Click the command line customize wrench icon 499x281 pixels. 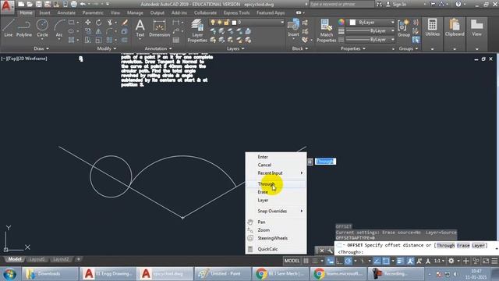[x=330, y=251]
